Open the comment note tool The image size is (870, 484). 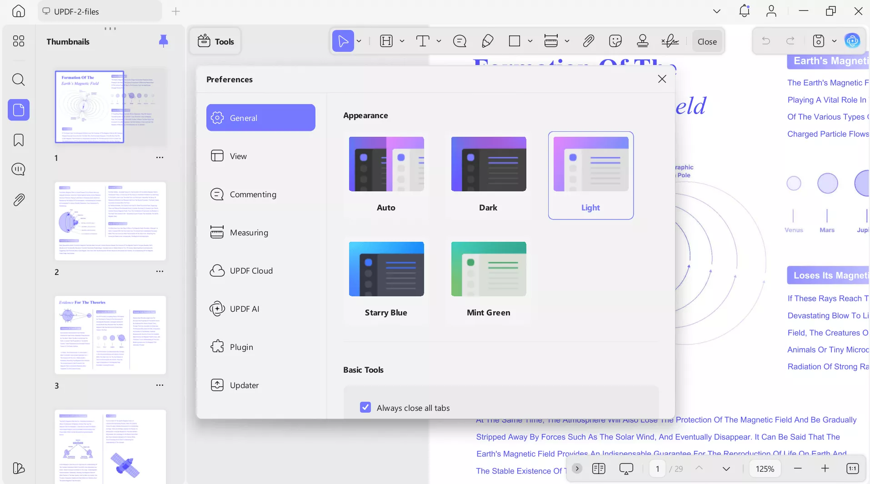pyautogui.click(x=460, y=41)
